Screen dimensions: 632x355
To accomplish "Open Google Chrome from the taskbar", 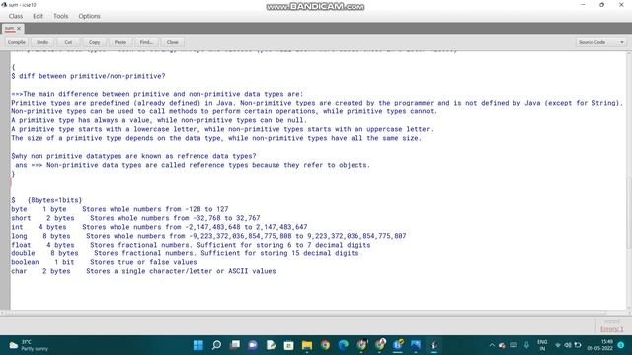I will pyautogui.click(x=325, y=345).
